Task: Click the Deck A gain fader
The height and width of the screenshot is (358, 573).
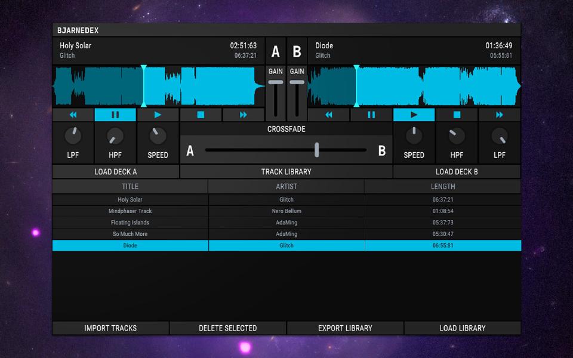Action: 276,82
